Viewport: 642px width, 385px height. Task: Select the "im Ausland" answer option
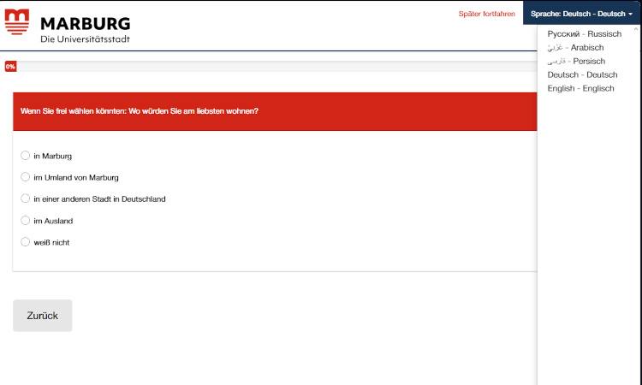click(26, 220)
